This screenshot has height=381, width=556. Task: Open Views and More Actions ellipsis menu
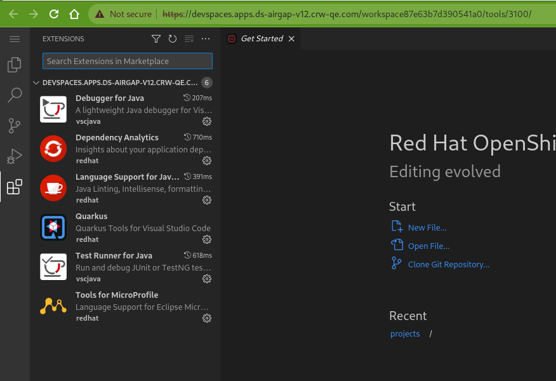[205, 39]
